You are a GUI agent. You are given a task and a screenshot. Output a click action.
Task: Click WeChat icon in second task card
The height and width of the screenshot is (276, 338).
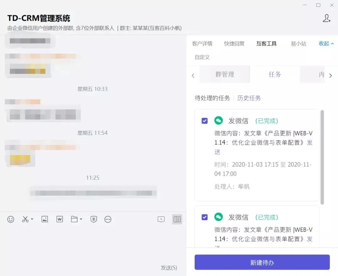(x=218, y=217)
